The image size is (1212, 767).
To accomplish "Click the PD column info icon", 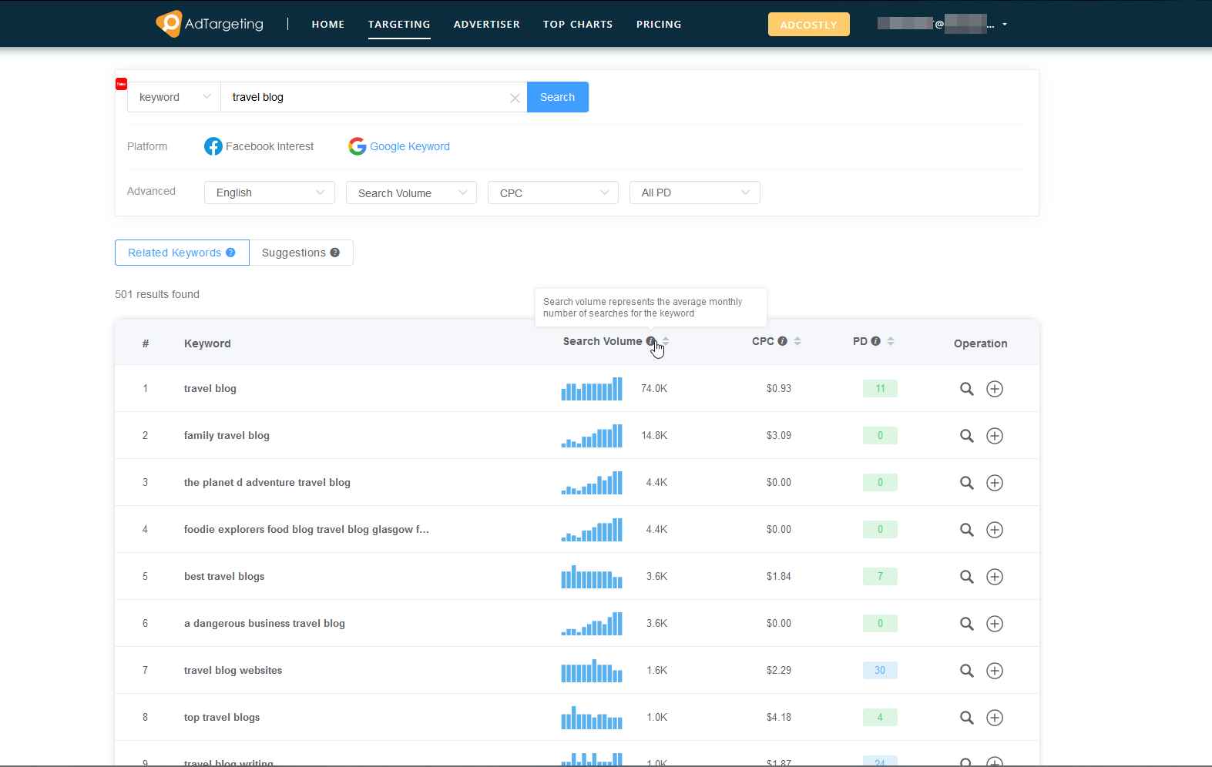I will 875,341.
